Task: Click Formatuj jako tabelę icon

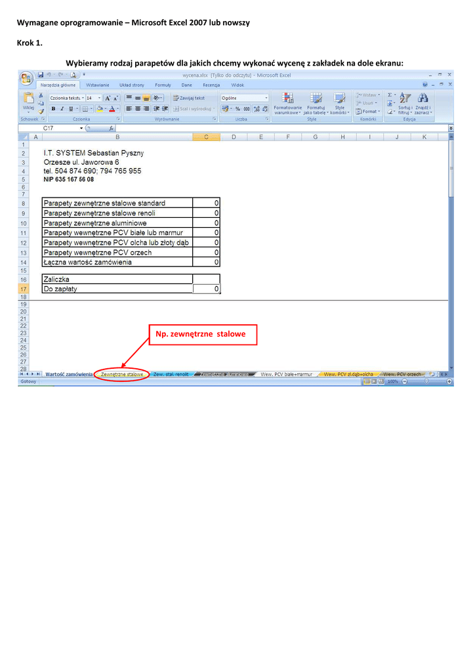Action: click(316, 99)
